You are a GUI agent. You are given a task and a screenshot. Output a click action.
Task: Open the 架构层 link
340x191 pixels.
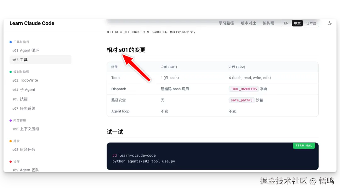pyautogui.click(x=269, y=23)
